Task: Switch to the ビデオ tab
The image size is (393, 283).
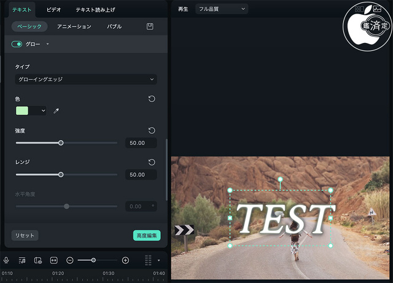Action: coord(54,10)
